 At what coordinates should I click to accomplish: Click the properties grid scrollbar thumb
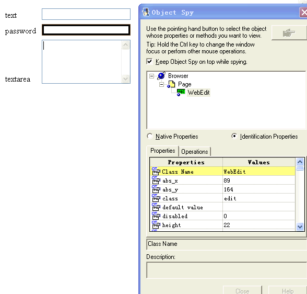(300, 168)
